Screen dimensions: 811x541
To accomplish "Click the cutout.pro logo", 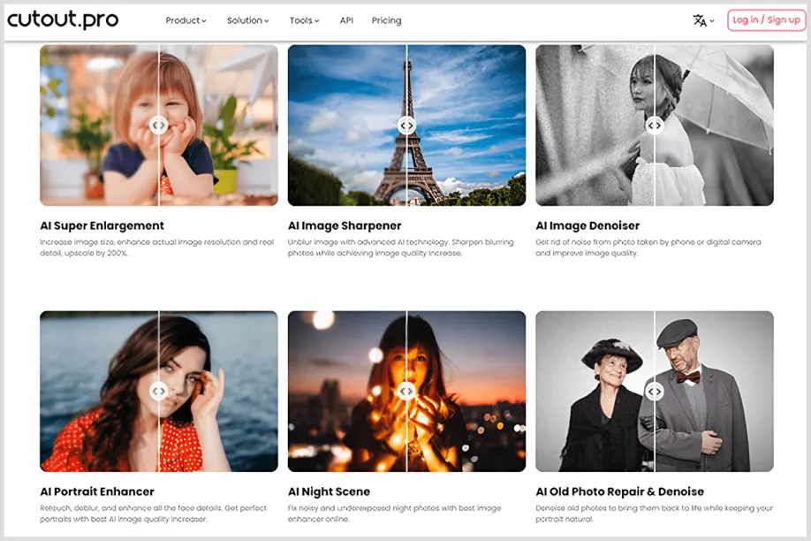I will [63, 20].
